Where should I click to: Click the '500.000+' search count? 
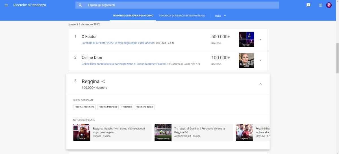click(221, 37)
